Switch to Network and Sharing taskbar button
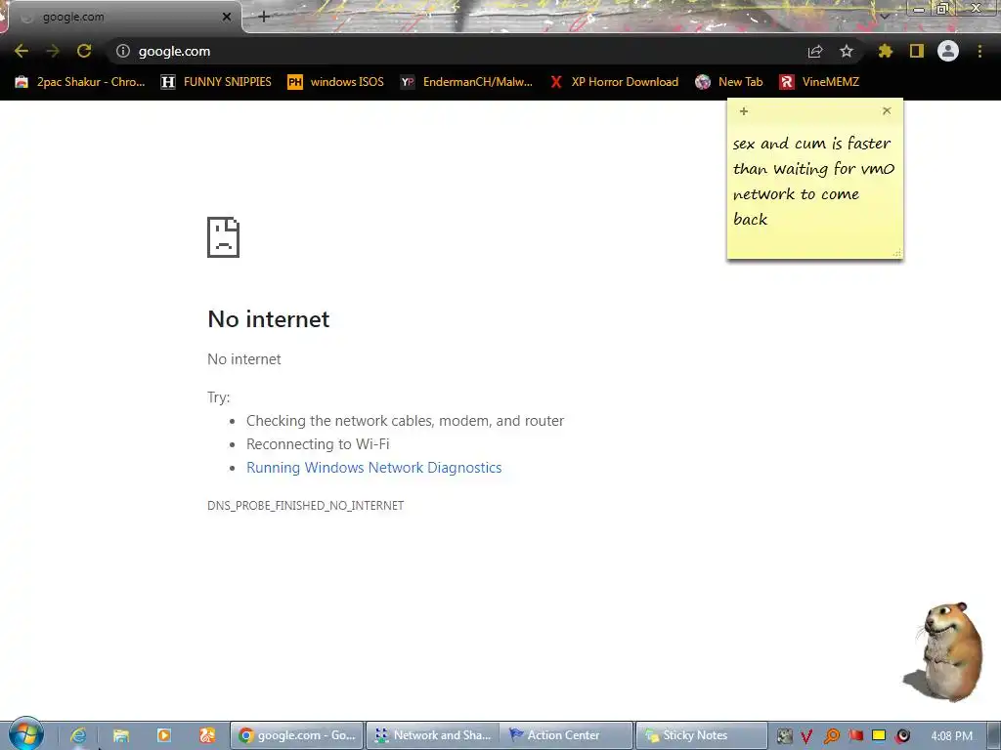The image size is (1001, 750). pos(433,735)
